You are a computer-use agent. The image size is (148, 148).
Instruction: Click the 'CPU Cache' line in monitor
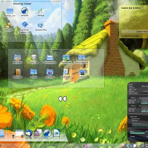133,93
